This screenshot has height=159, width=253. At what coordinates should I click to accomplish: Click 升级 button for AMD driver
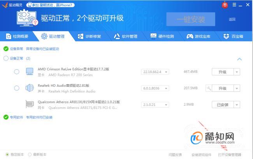click(x=223, y=72)
